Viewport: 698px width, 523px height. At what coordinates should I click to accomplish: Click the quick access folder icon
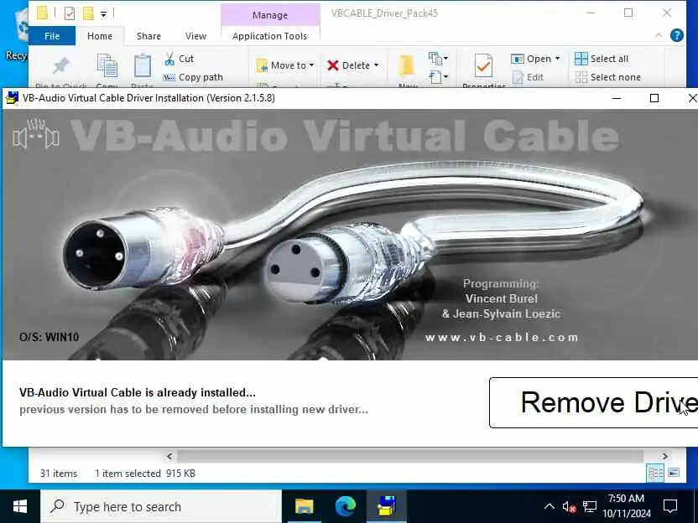[x=42, y=13]
